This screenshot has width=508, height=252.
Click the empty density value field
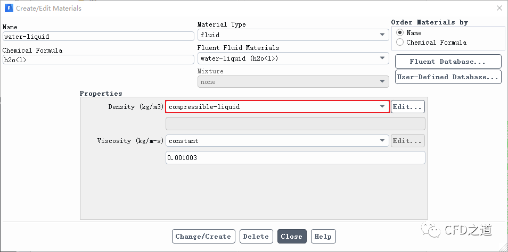(x=295, y=124)
